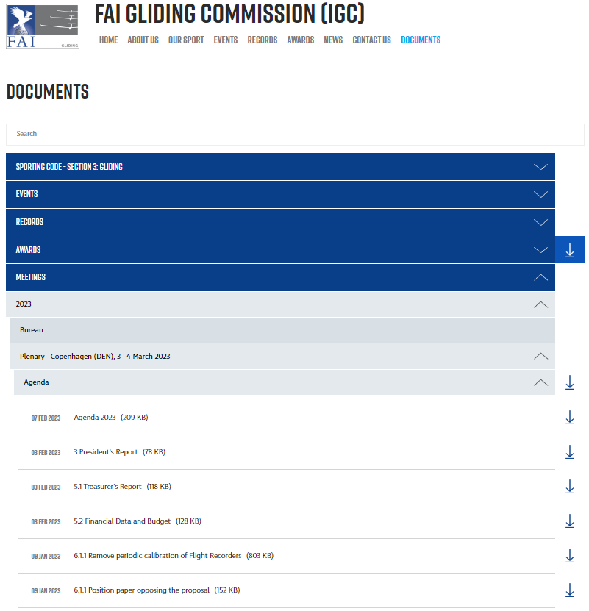Screen dimensions: 589x611
Task: Download the Awards section using its arrow icon
Action: click(x=569, y=250)
